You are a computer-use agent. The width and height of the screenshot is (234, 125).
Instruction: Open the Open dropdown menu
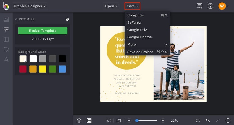(x=111, y=6)
